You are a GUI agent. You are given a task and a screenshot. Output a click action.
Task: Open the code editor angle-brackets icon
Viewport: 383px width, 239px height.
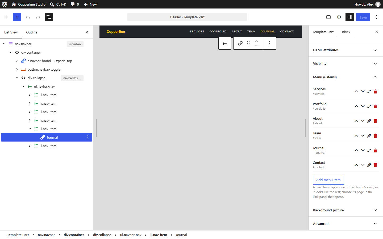coord(339,17)
